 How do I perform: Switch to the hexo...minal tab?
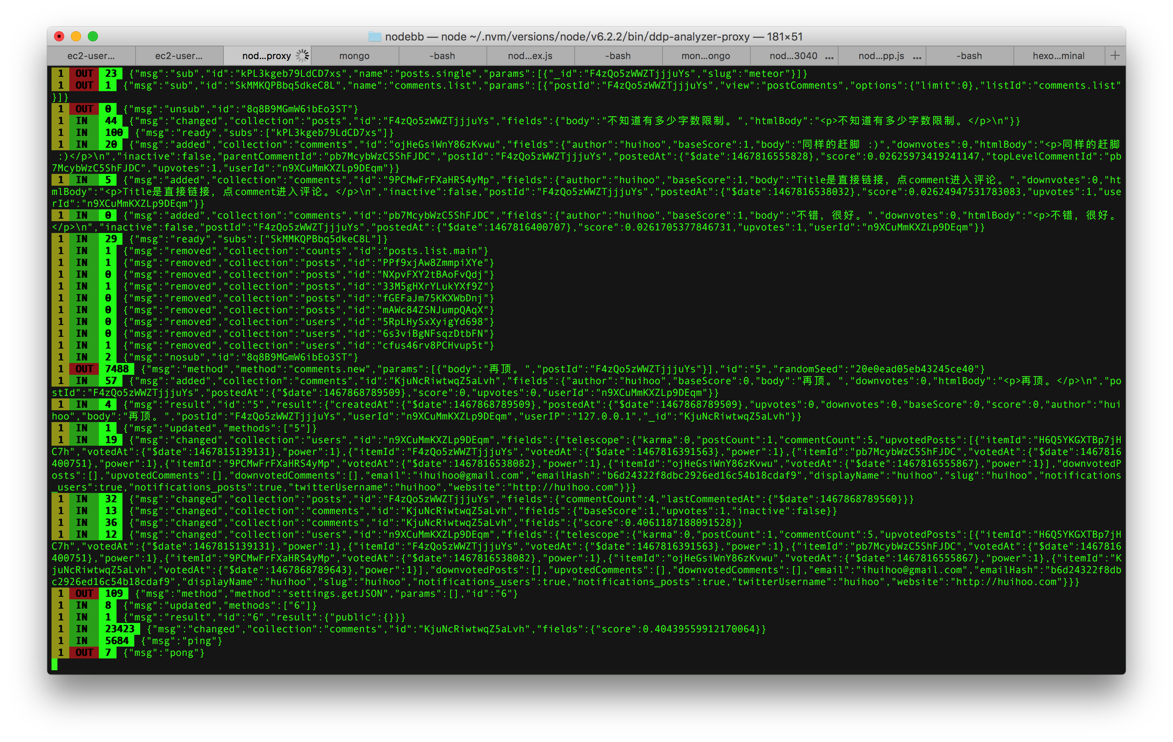(1058, 56)
